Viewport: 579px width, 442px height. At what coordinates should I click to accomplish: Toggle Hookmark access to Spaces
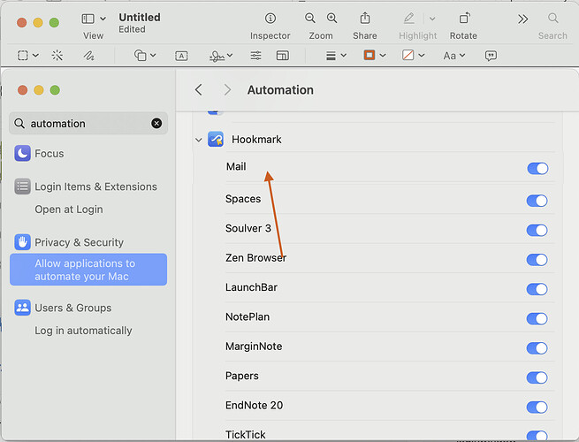click(x=537, y=201)
